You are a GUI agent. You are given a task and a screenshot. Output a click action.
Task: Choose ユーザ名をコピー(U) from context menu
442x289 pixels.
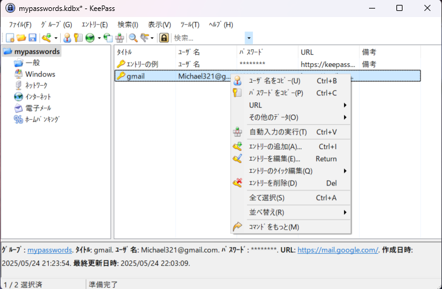coord(291,81)
